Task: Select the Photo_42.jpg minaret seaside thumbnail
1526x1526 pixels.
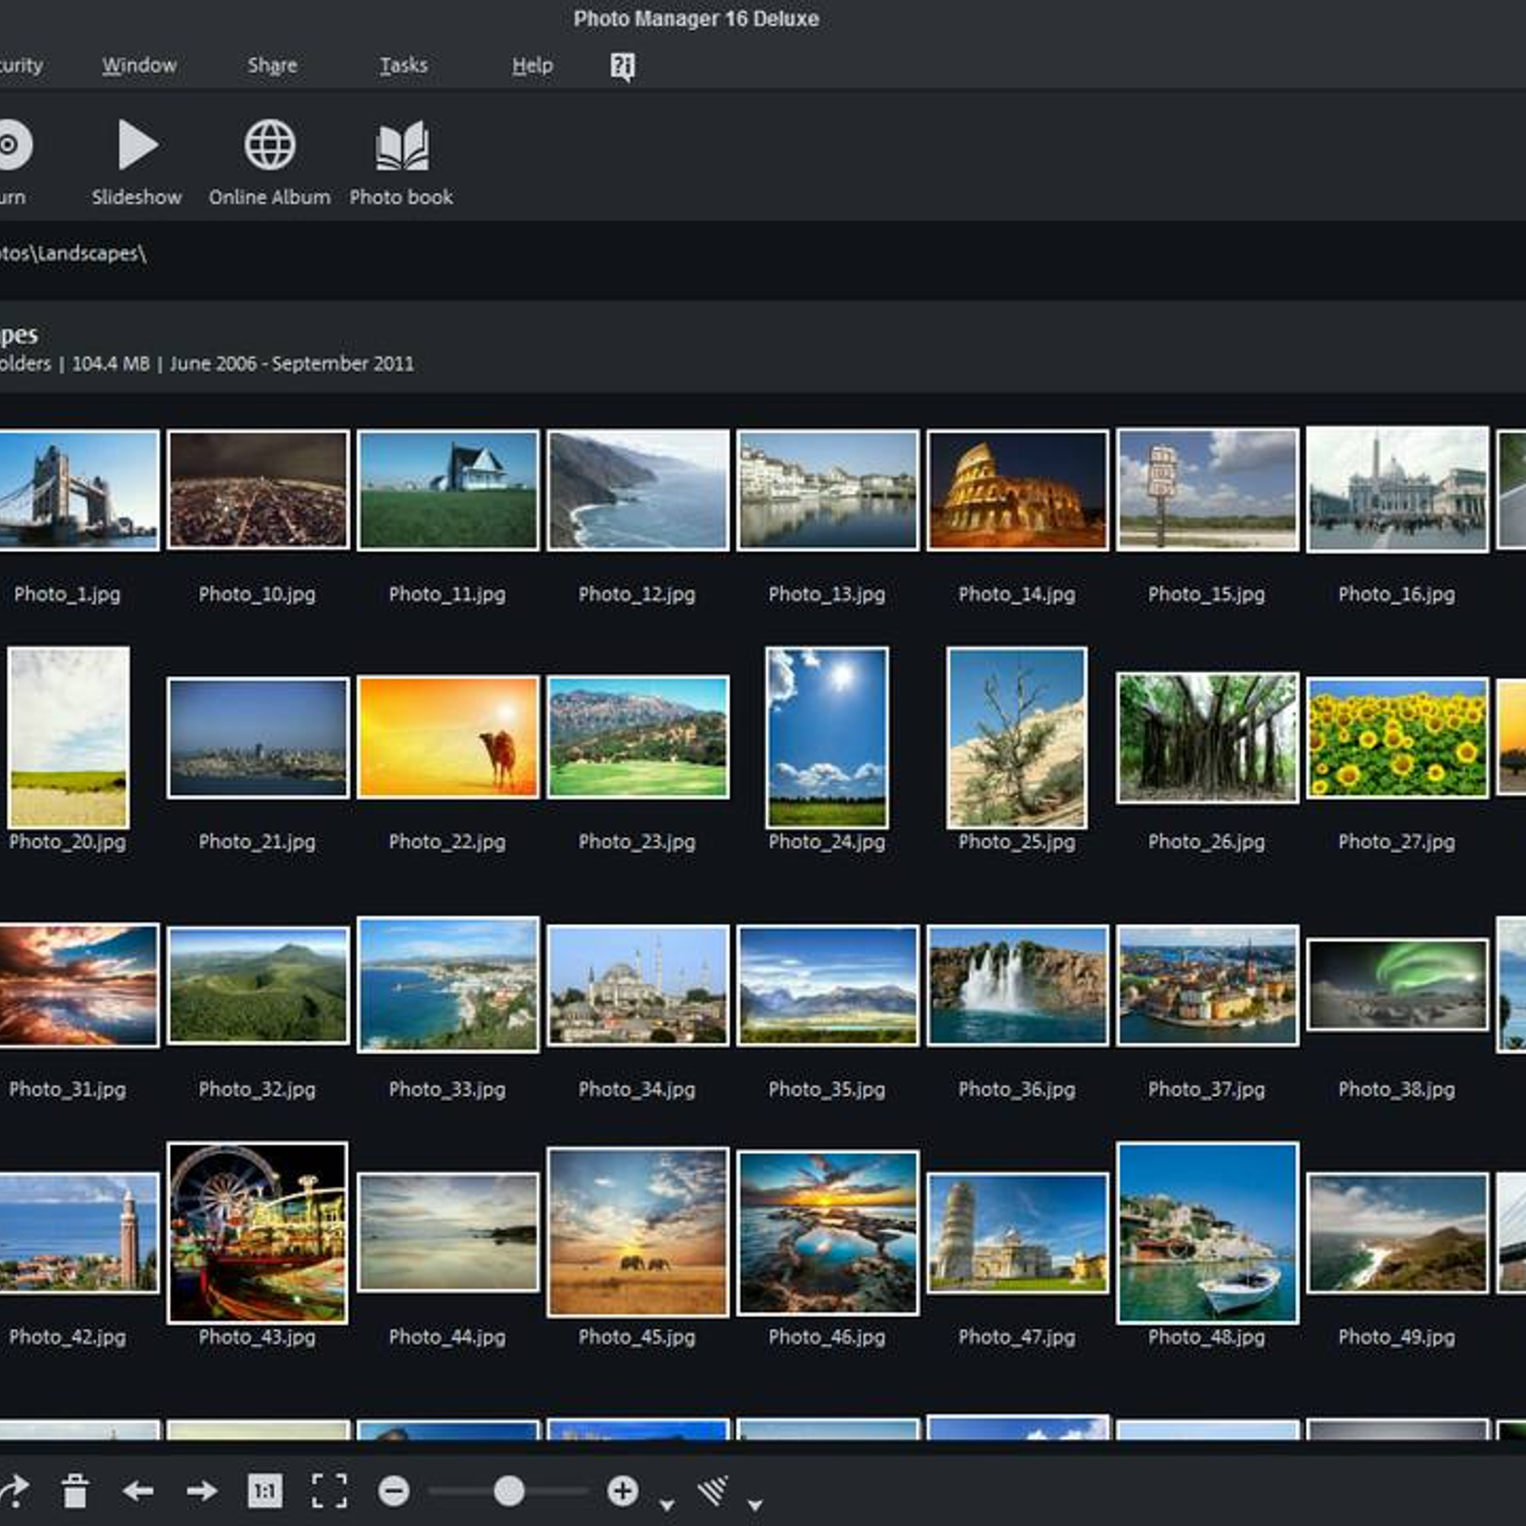Action: (x=79, y=1233)
